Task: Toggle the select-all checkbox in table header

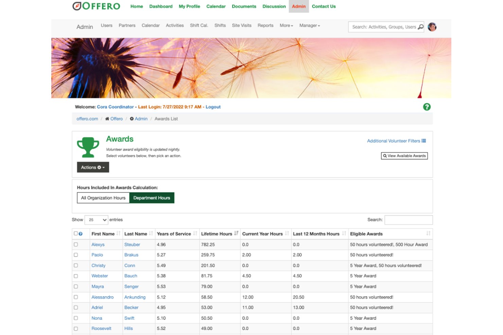Action: click(x=76, y=234)
